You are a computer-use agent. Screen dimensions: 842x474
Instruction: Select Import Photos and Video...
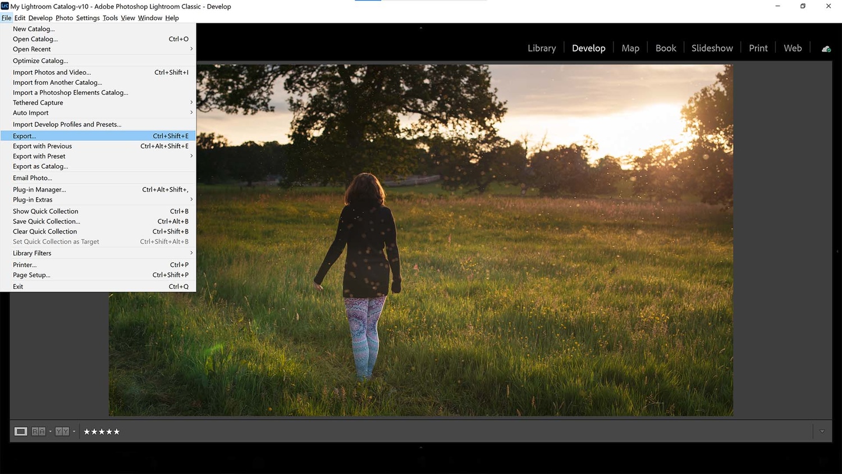coord(52,72)
